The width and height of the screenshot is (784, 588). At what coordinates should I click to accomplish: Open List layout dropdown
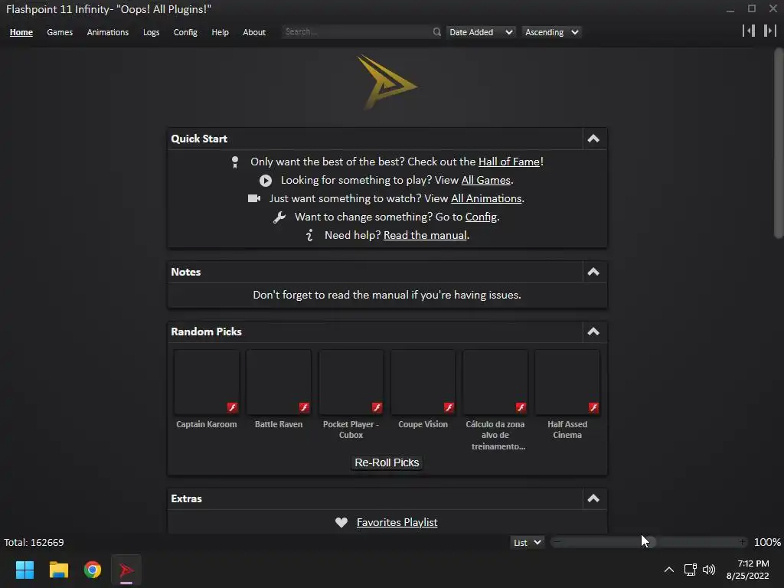tap(527, 543)
